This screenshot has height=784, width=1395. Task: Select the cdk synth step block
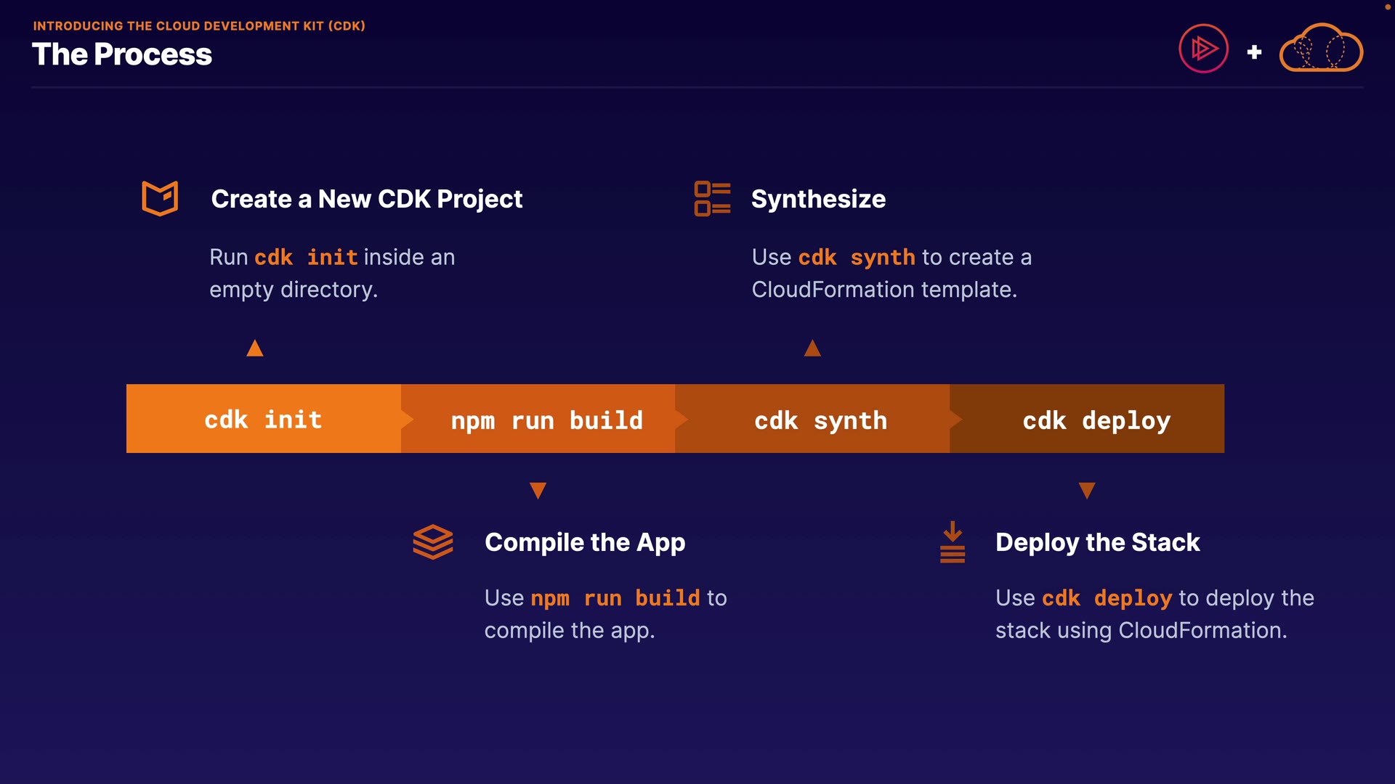(x=820, y=420)
